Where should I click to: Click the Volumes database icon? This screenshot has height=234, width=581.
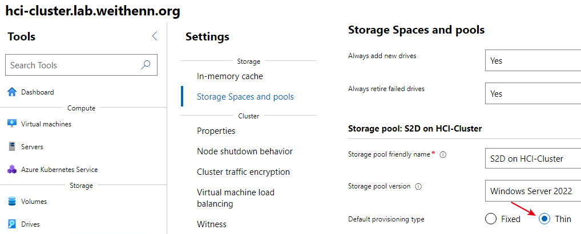coord(12,202)
